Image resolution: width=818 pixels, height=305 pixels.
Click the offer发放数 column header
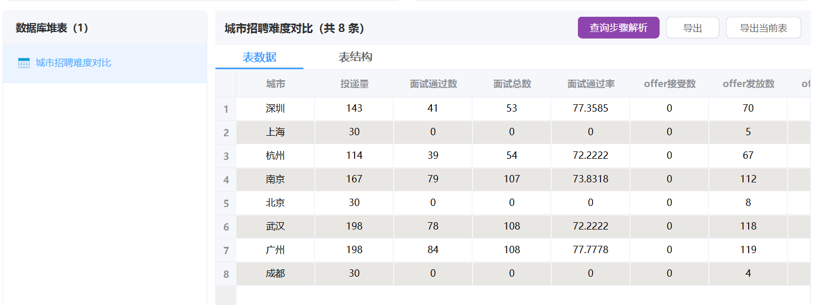click(x=748, y=84)
